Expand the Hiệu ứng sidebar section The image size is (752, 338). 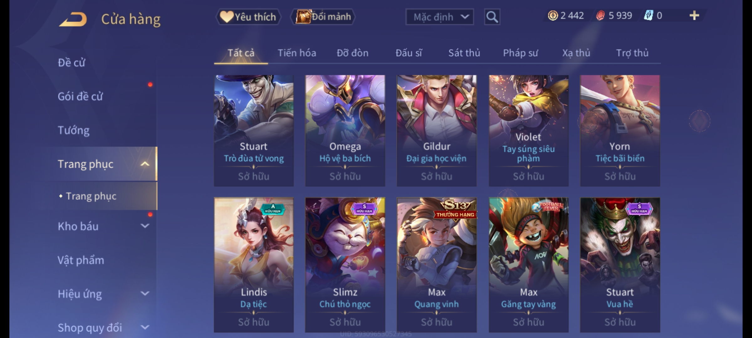pos(145,294)
